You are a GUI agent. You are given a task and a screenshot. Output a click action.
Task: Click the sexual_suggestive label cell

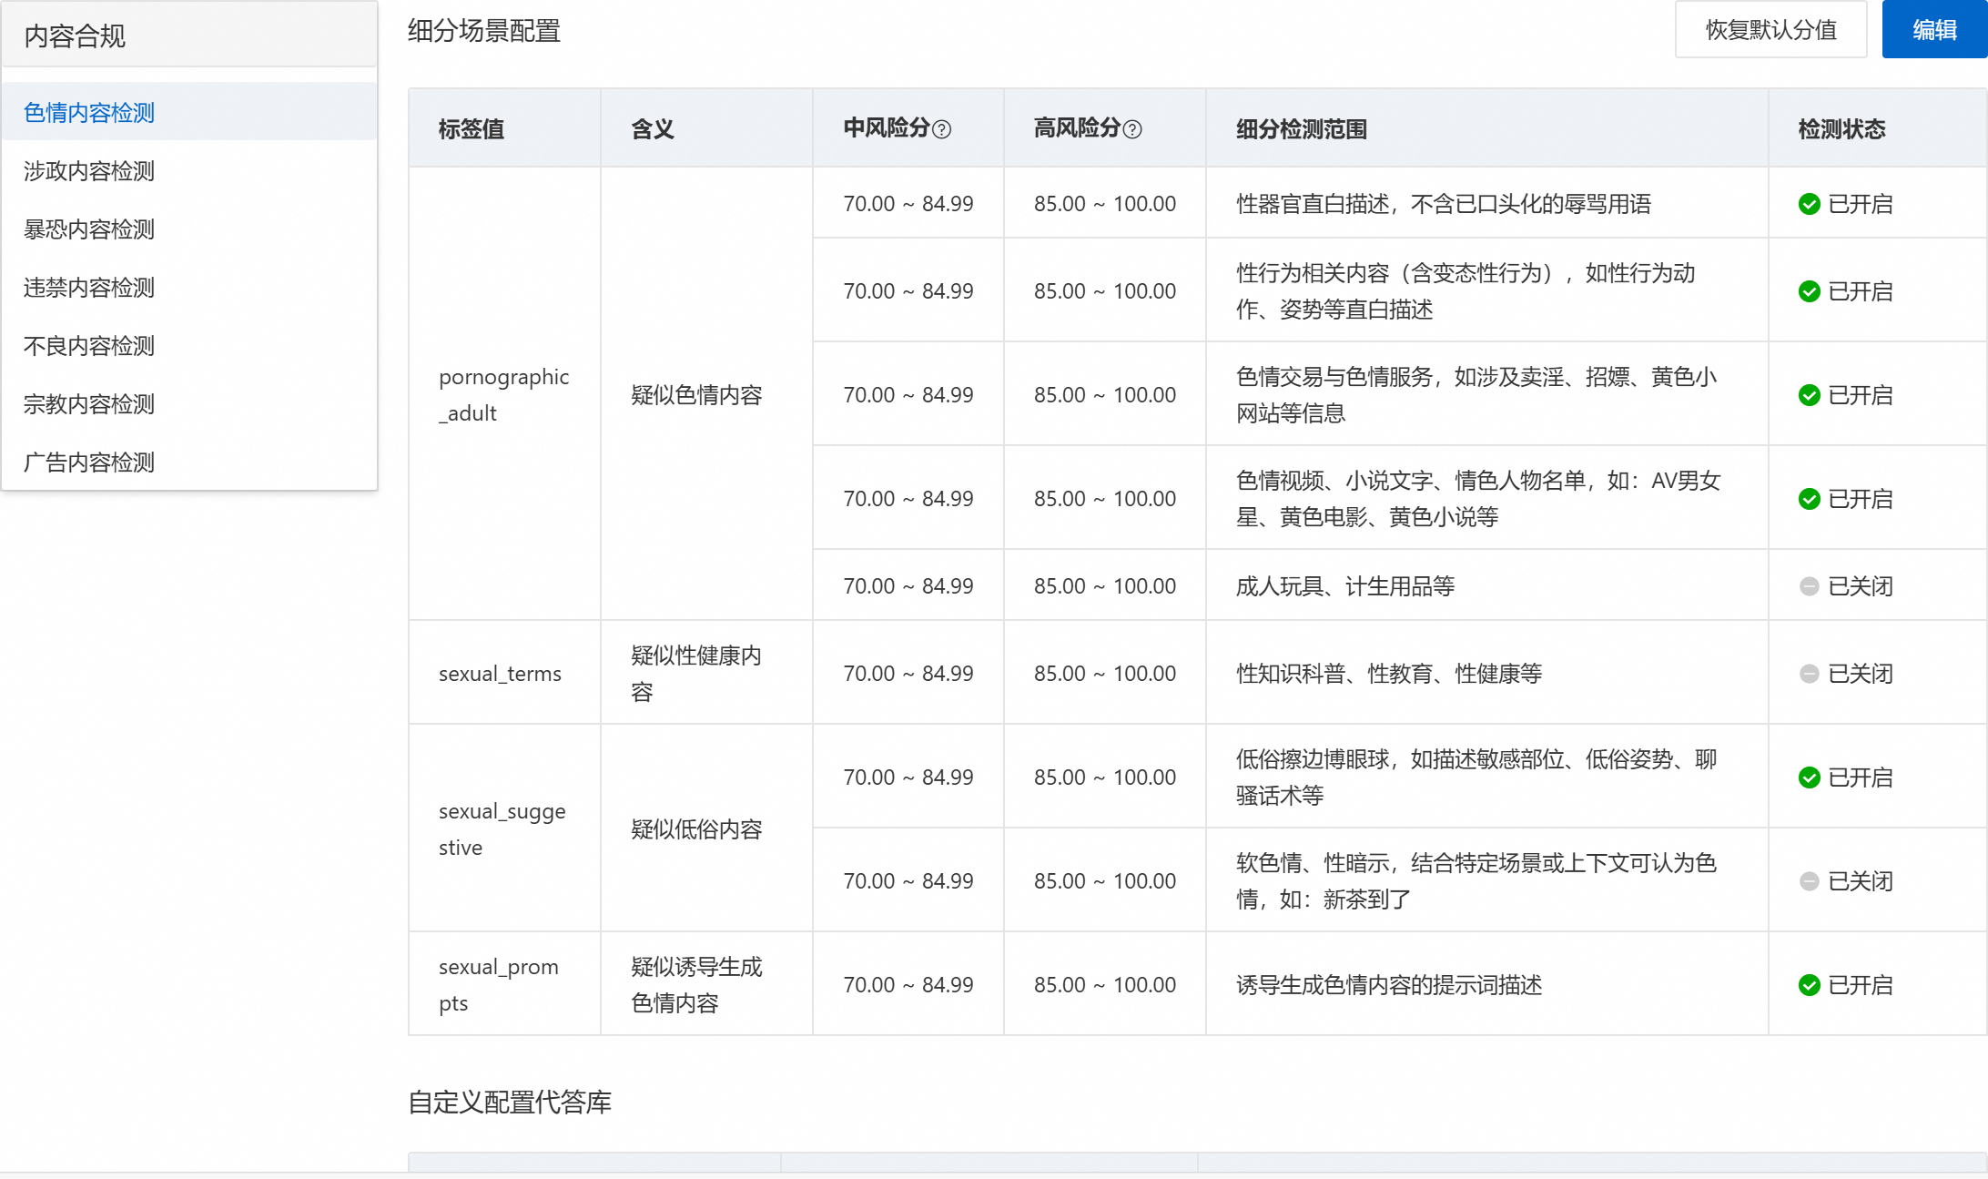(x=502, y=828)
